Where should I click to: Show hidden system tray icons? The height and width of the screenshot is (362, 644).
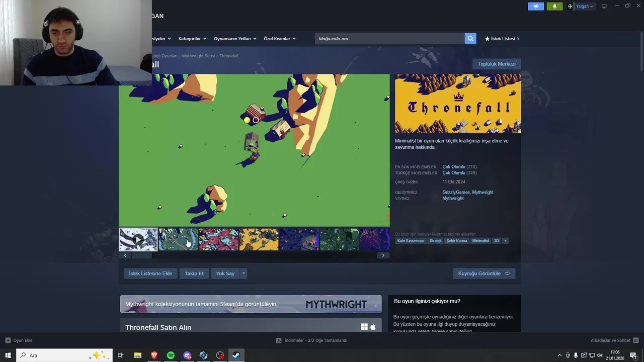(559, 355)
